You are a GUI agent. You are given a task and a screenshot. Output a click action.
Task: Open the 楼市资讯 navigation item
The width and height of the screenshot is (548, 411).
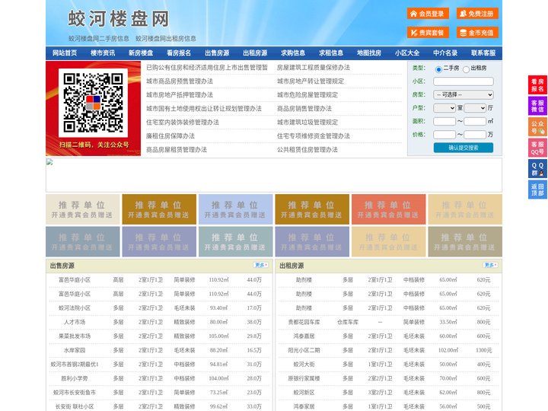pyautogui.click(x=103, y=53)
